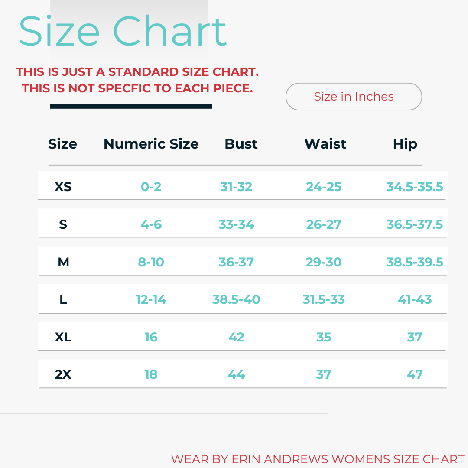Screen dimensions: 468x468
Task: Click the XL size row label
Action: (x=63, y=337)
